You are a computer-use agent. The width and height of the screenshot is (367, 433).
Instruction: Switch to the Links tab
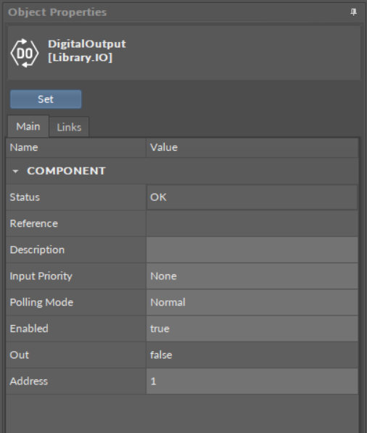click(x=69, y=127)
